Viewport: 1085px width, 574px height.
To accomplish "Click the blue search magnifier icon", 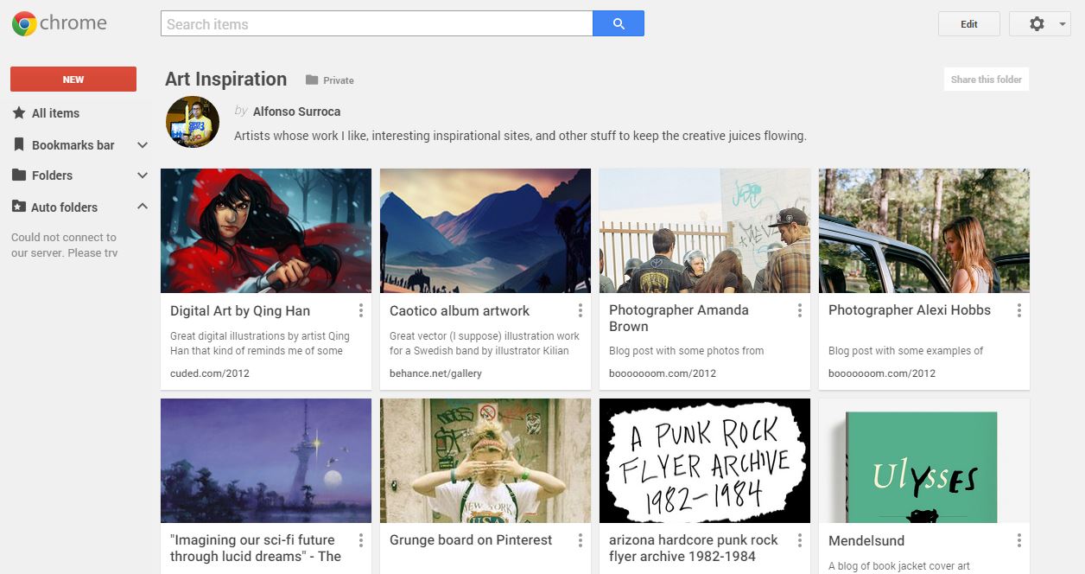I will (x=618, y=23).
